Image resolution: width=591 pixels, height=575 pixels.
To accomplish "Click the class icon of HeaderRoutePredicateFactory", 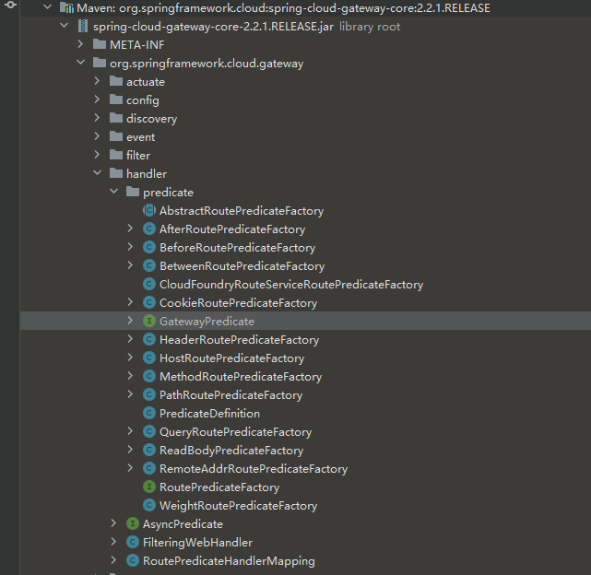I will (x=149, y=339).
